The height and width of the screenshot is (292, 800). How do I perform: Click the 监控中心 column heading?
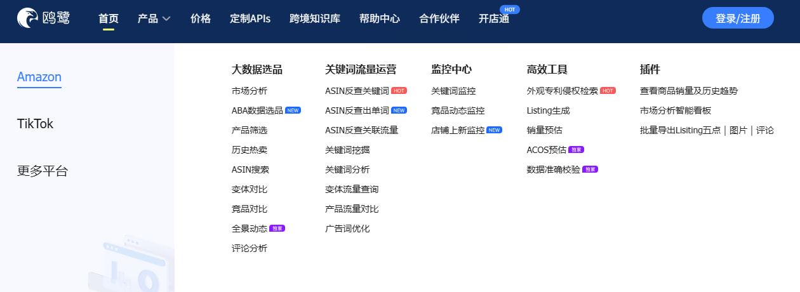pyautogui.click(x=451, y=69)
